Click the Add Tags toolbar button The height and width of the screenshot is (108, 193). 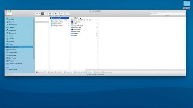pos(67,13)
